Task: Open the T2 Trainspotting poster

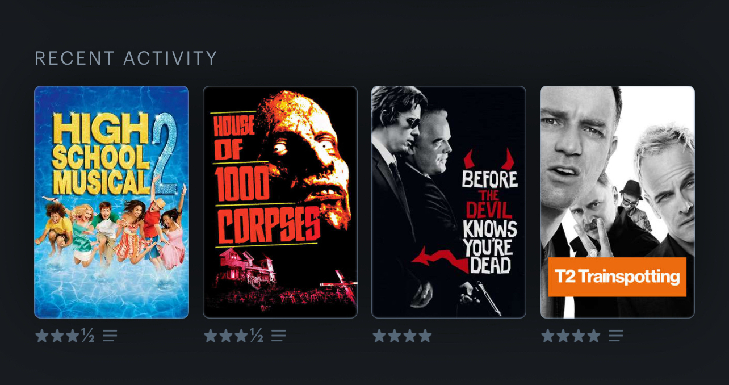Action: tap(618, 202)
